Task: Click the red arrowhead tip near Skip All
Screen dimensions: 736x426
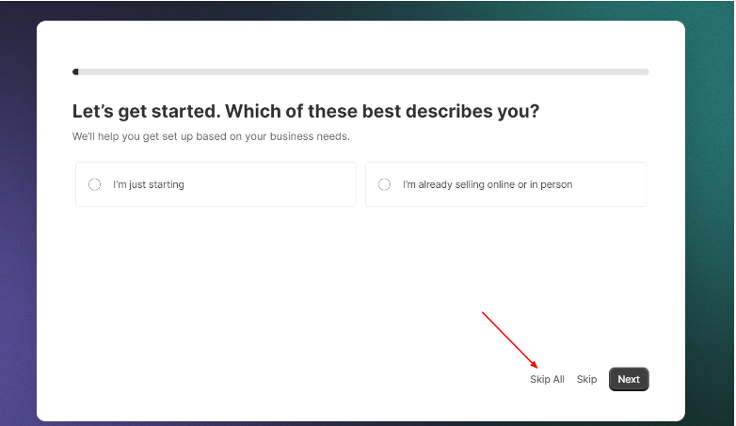Action: point(535,365)
